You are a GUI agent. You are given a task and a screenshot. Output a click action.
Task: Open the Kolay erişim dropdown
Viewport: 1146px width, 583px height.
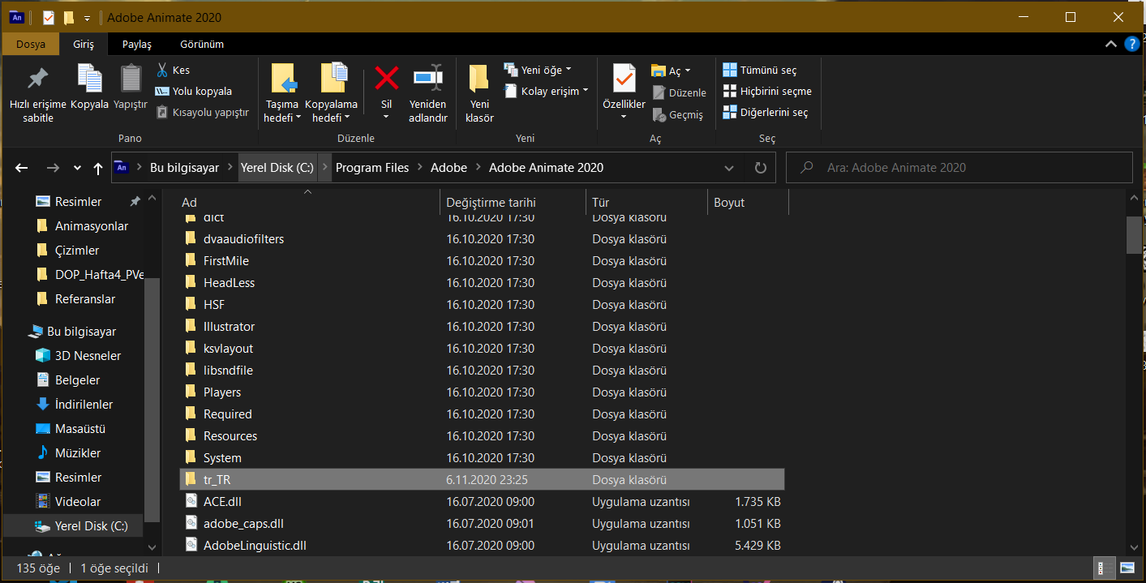(x=545, y=91)
